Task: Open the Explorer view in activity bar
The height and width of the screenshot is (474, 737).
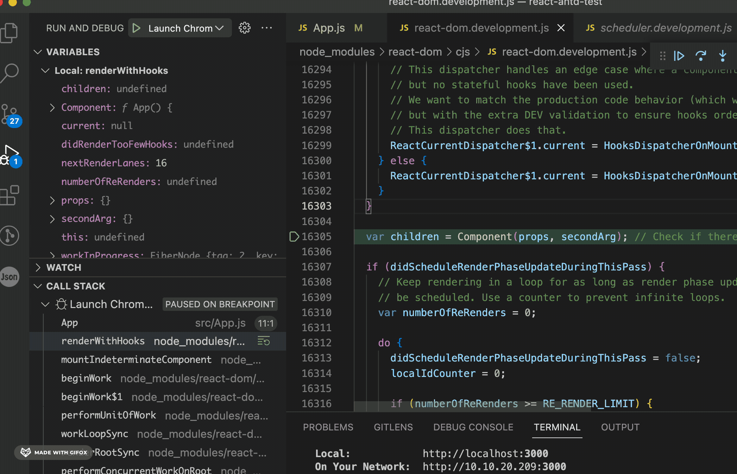Action: pos(10,33)
